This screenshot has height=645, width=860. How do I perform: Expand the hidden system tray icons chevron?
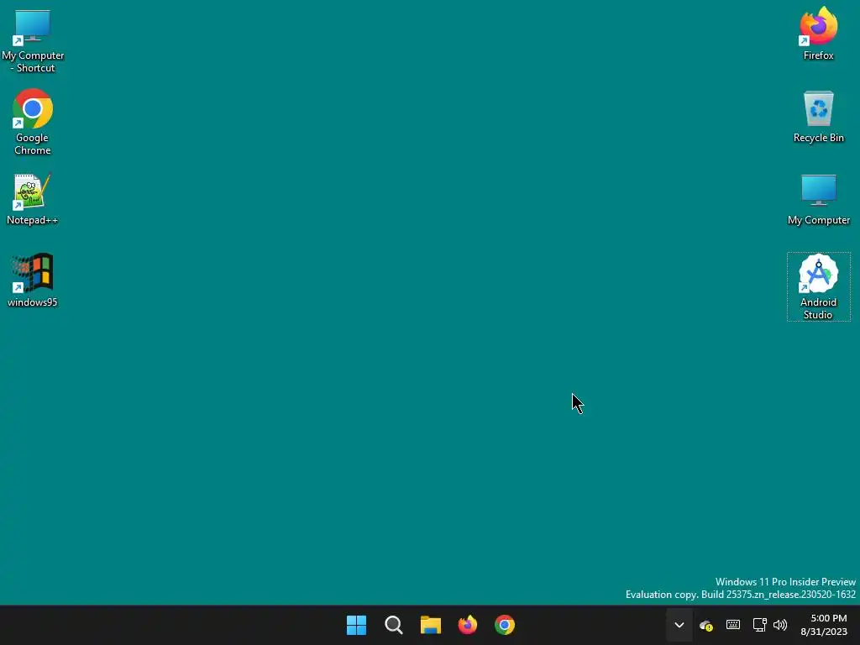(x=679, y=625)
